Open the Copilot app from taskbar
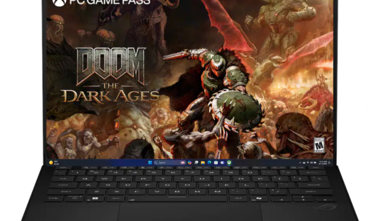This screenshot has height=221, width=368. 190,162
